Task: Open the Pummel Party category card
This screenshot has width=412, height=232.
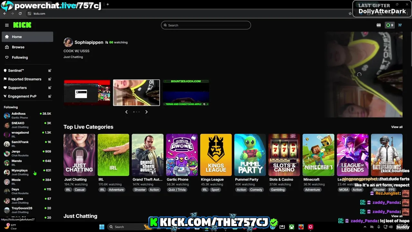Action: 250,155
